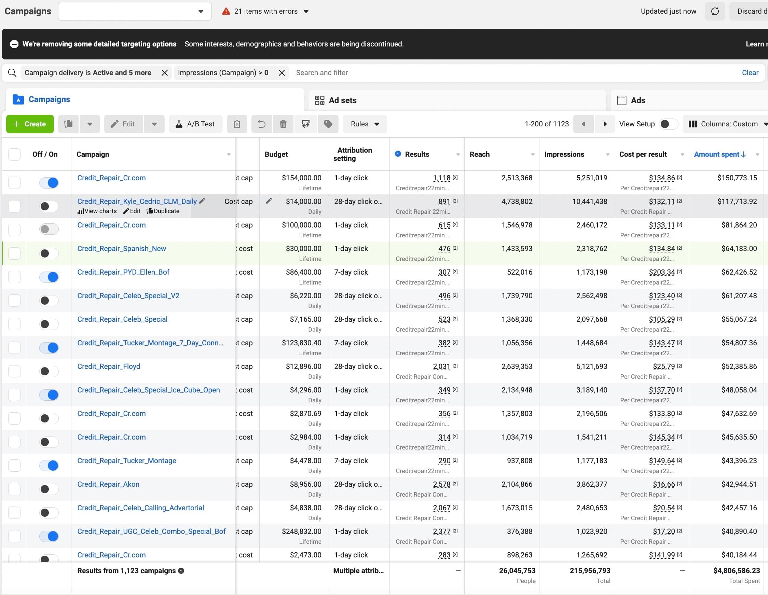Image resolution: width=768 pixels, height=595 pixels.
Task: Click the tag label toolbar icon
Action: tap(328, 124)
